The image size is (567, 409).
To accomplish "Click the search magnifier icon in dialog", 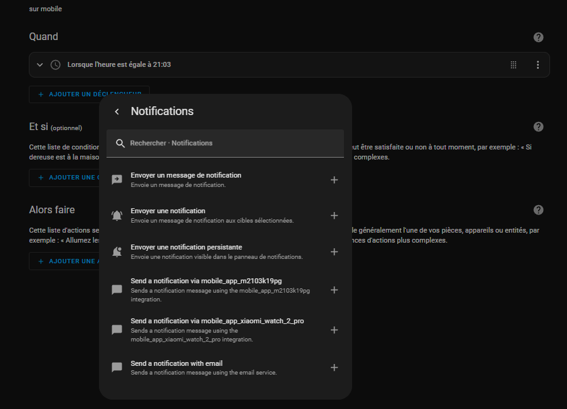I will (x=120, y=143).
